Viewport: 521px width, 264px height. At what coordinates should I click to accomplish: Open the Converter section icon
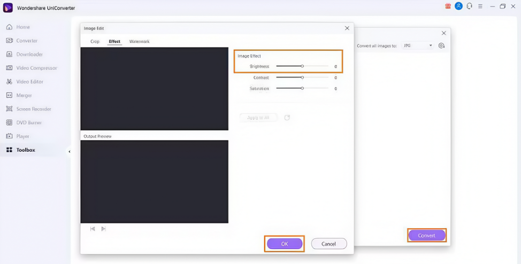coord(9,41)
